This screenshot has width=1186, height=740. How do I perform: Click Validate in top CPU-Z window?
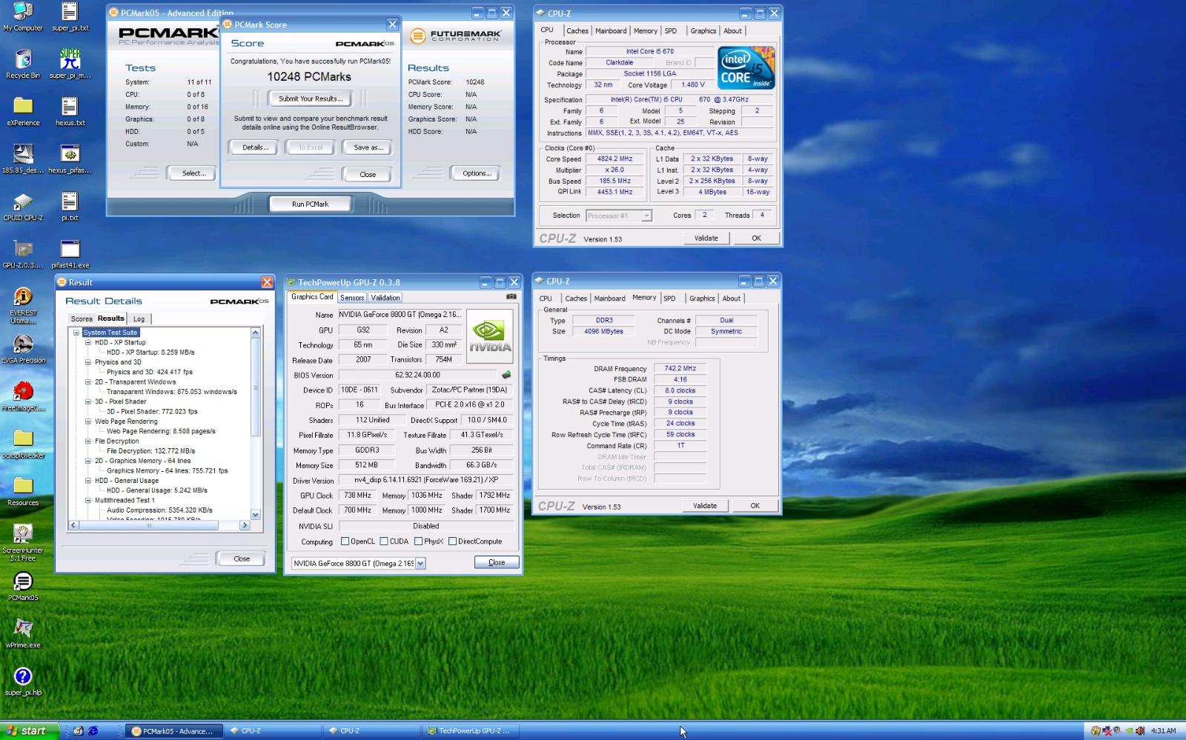[x=706, y=239]
